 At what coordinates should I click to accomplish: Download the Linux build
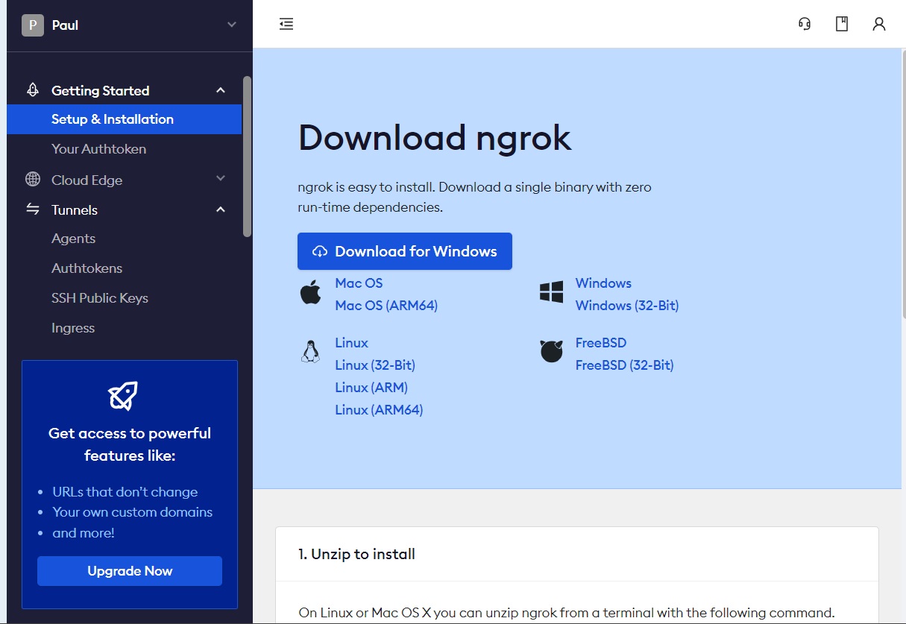352,343
